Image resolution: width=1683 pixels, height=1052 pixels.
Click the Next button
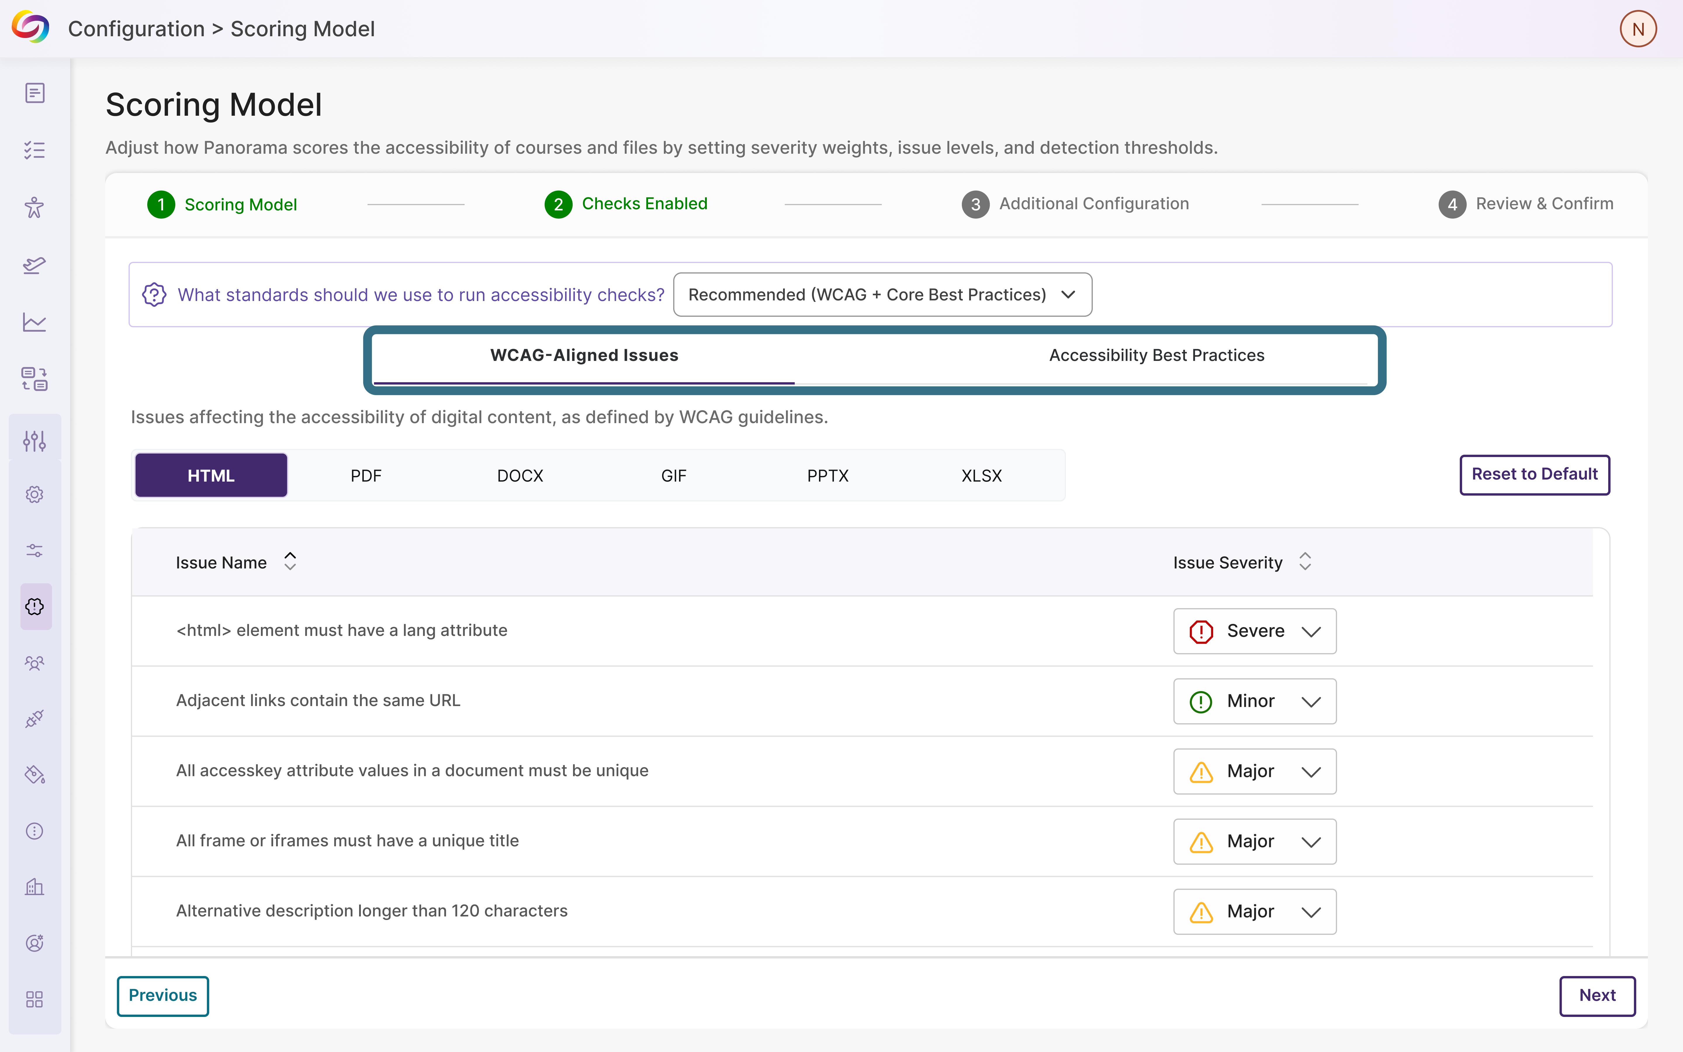tap(1597, 996)
